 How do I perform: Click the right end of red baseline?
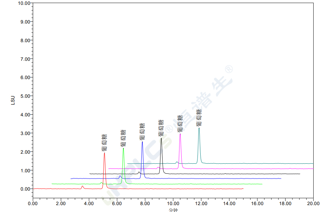(x=243, y=189)
